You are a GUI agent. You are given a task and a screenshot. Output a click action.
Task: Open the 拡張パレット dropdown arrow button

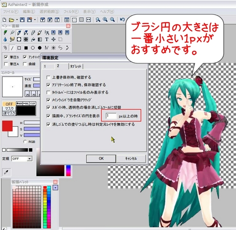[55, 188]
